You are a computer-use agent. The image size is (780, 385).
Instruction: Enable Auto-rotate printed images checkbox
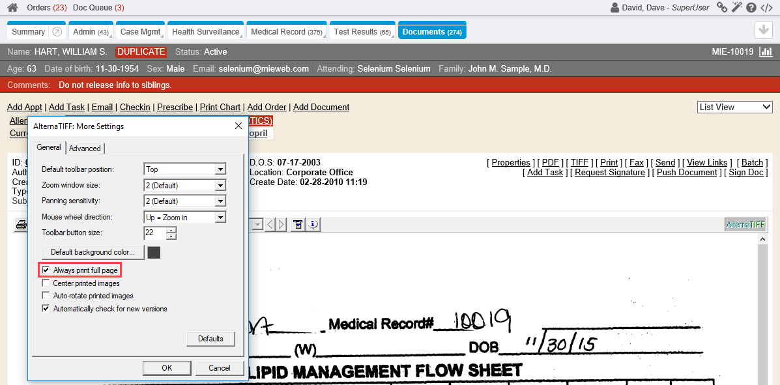(46, 296)
